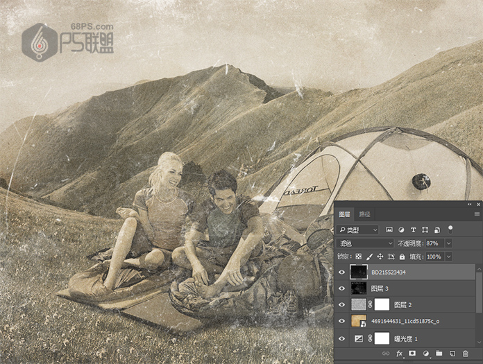Viewport: 483px width, 364px height.
Task: Toggle visibility of 图层 2 layer
Action: coord(342,304)
